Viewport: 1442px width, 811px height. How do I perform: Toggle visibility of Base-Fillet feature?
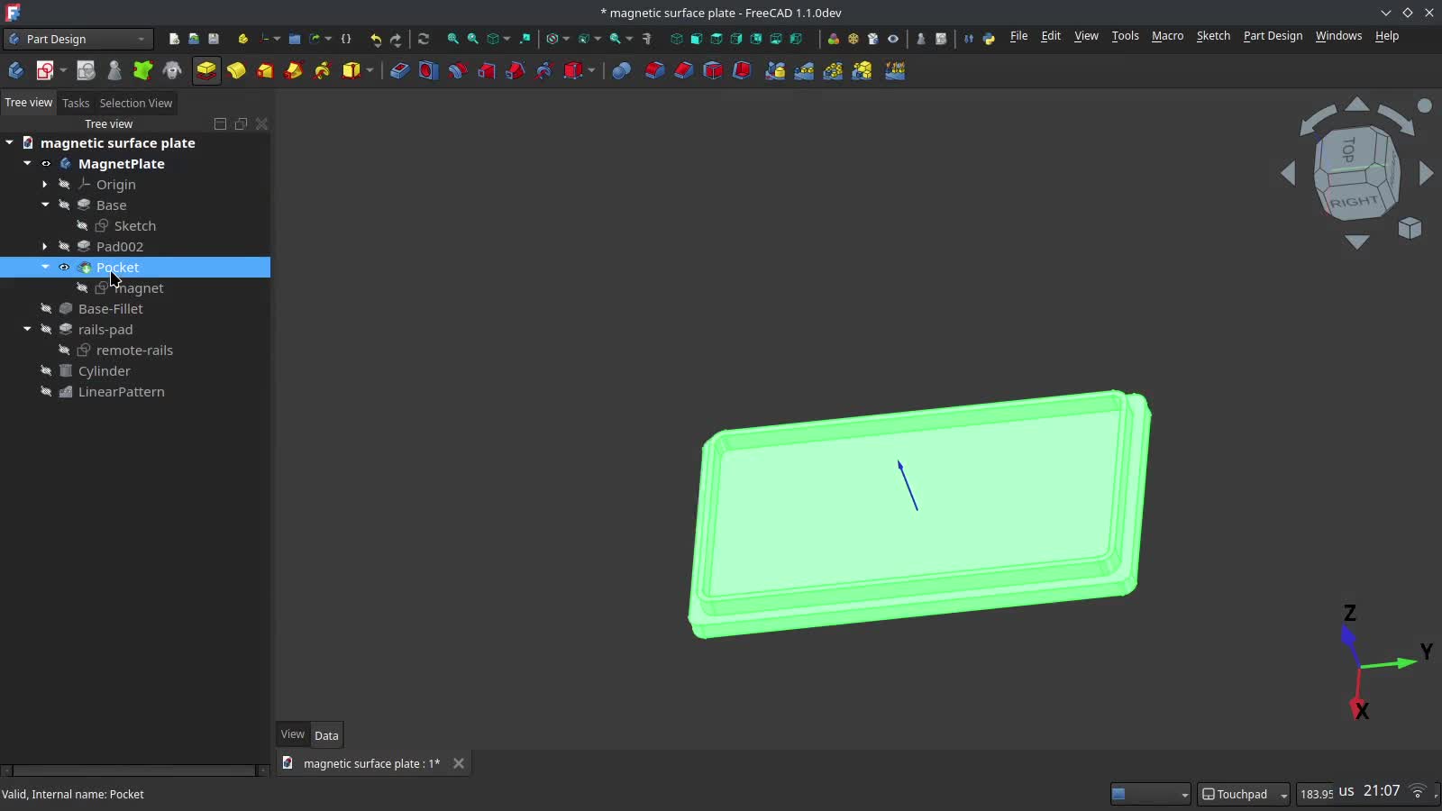tap(46, 309)
